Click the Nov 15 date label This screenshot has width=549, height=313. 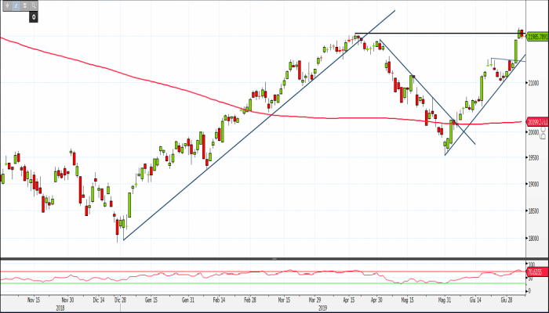coord(34,300)
